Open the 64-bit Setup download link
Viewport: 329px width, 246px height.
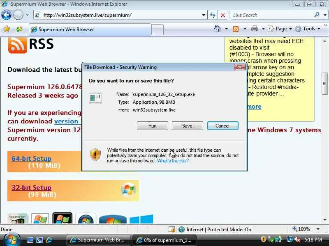32,158
